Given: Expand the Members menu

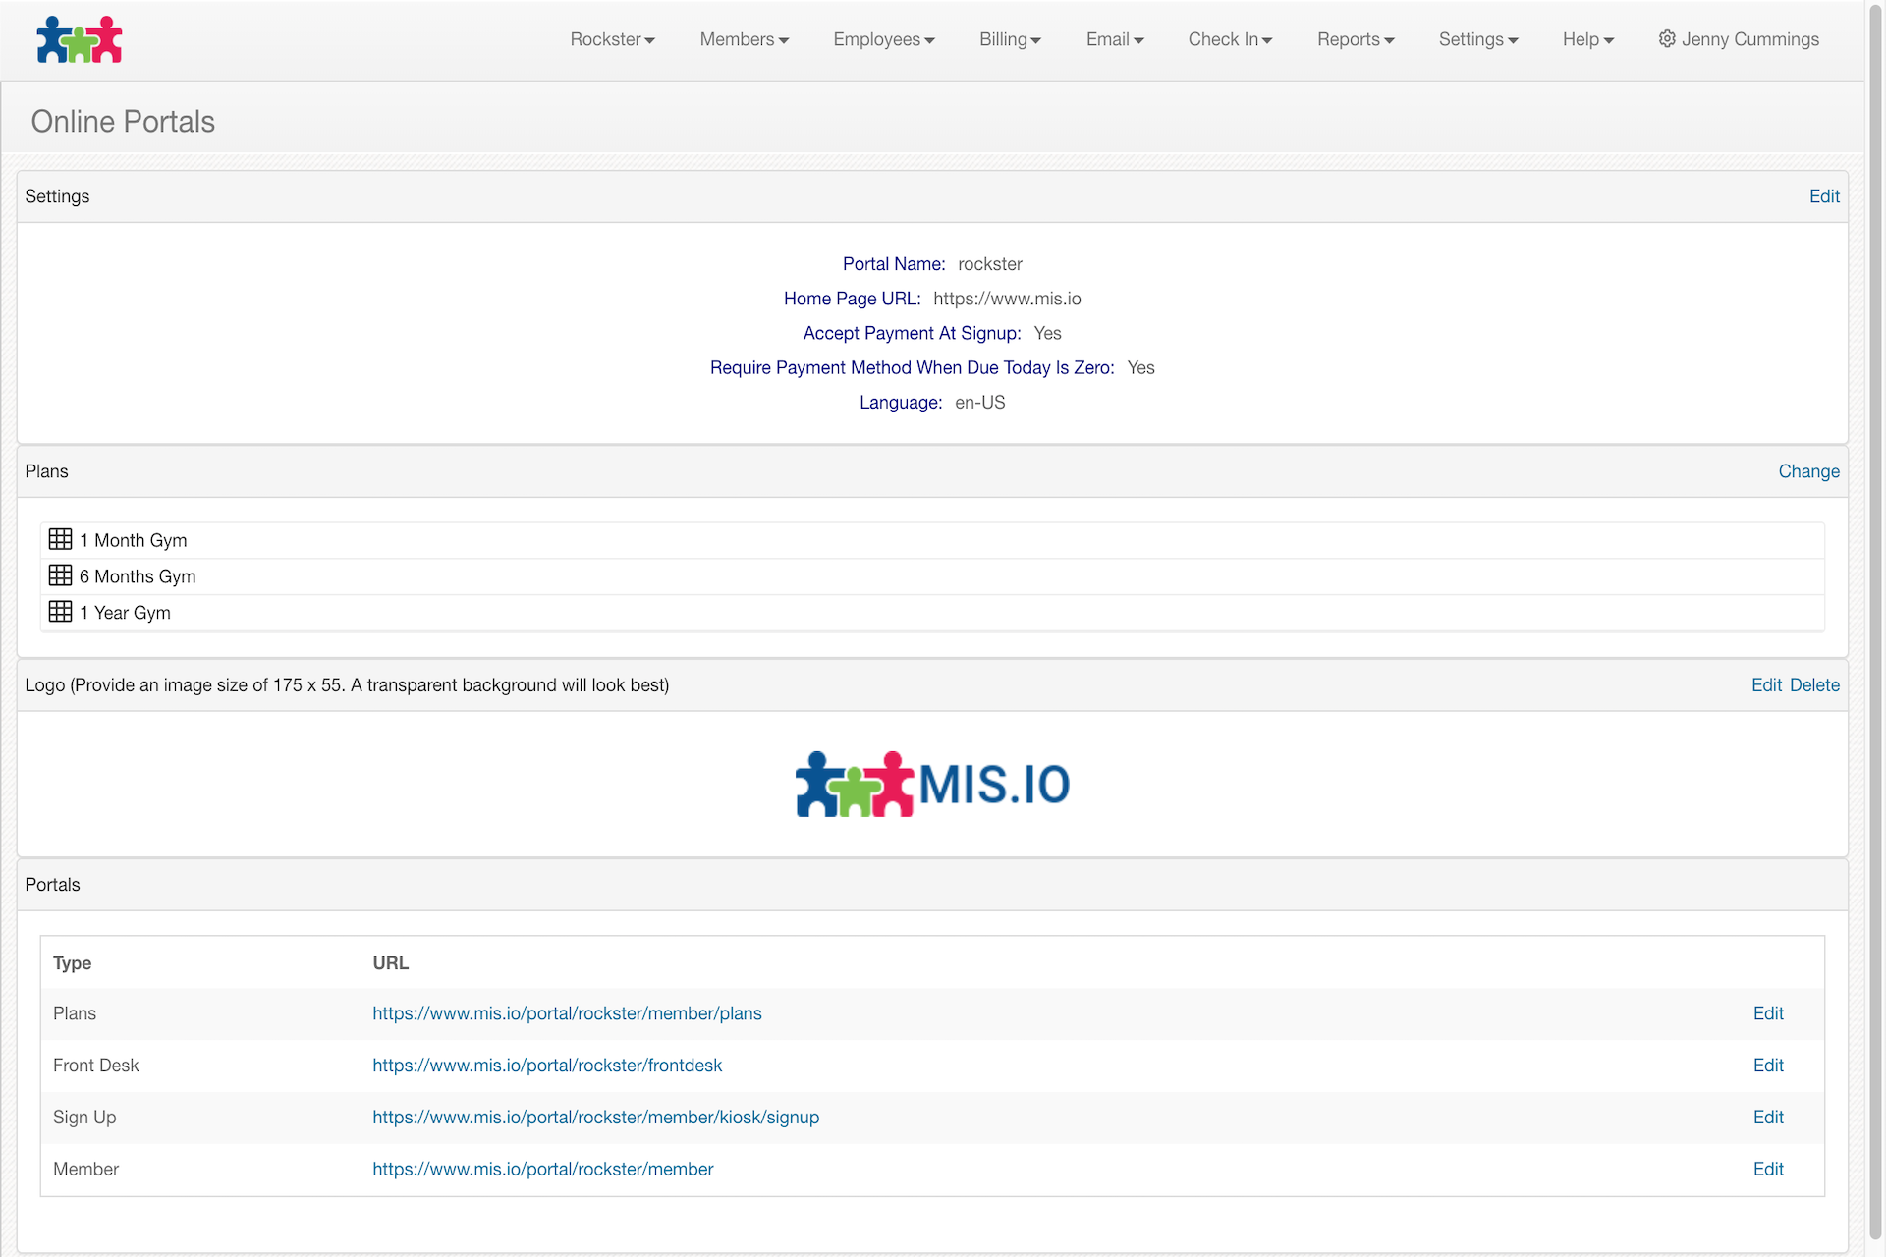Looking at the screenshot, I should (744, 39).
